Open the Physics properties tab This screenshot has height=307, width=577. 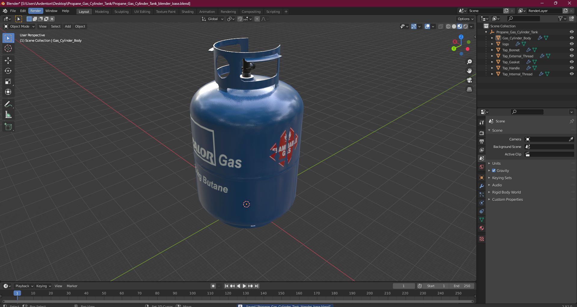pyautogui.click(x=482, y=203)
